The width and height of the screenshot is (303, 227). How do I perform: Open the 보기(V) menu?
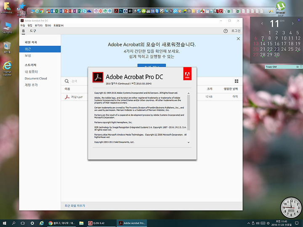click(39, 26)
